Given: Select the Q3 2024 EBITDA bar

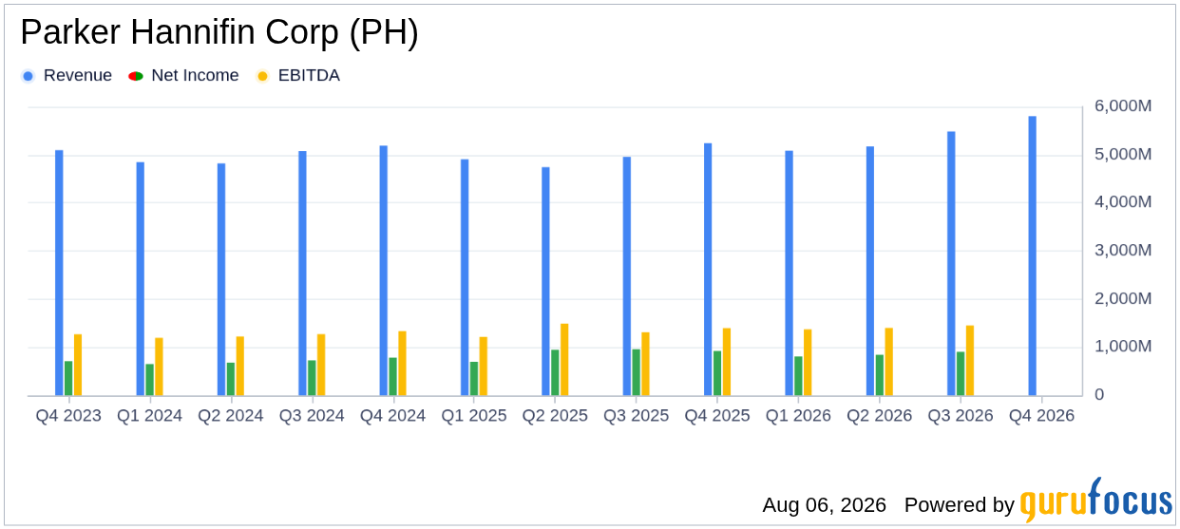Looking at the screenshot, I should pos(321,365).
